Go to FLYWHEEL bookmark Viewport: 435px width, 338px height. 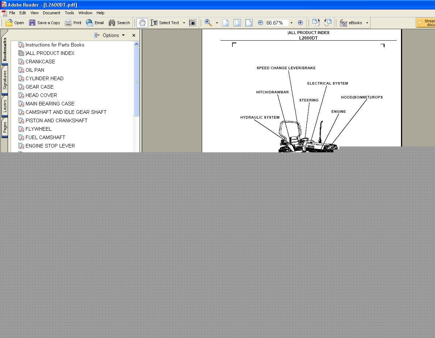38,129
